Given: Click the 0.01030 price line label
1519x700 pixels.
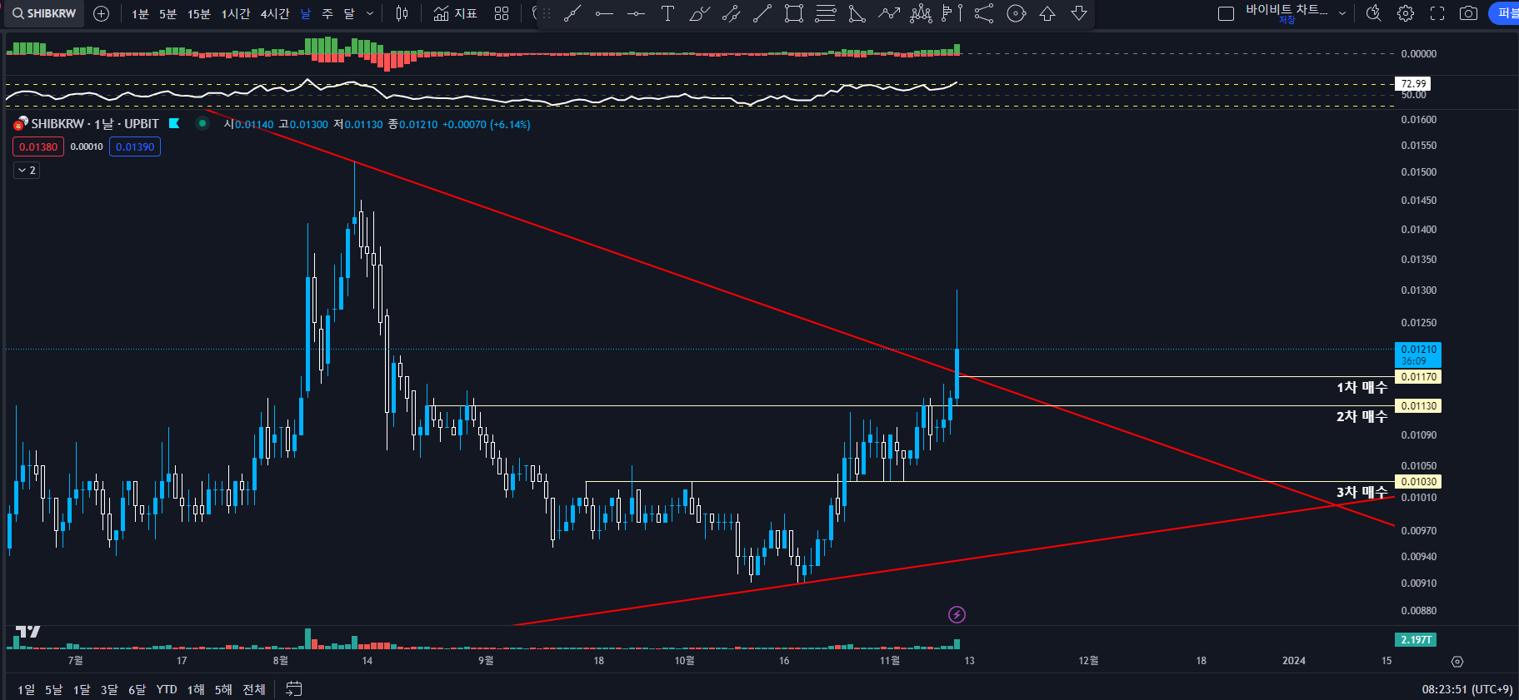Looking at the screenshot, I should (x=1418, y=482).
